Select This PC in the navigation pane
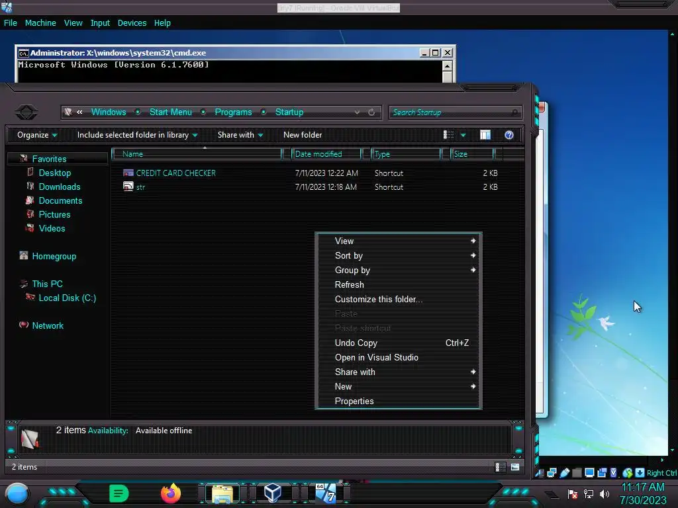This screenshot has height=508, width=678. click(x=47, y=284)
